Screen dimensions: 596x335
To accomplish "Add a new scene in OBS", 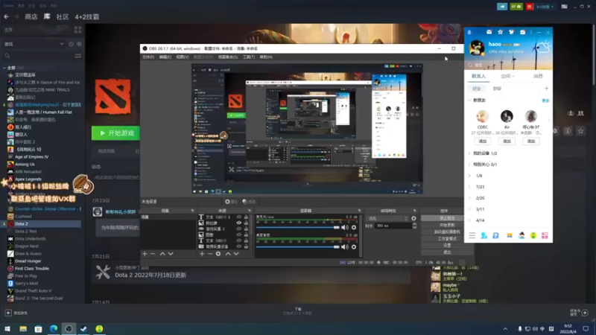I will pyautogui.click(x=145, y=254).
